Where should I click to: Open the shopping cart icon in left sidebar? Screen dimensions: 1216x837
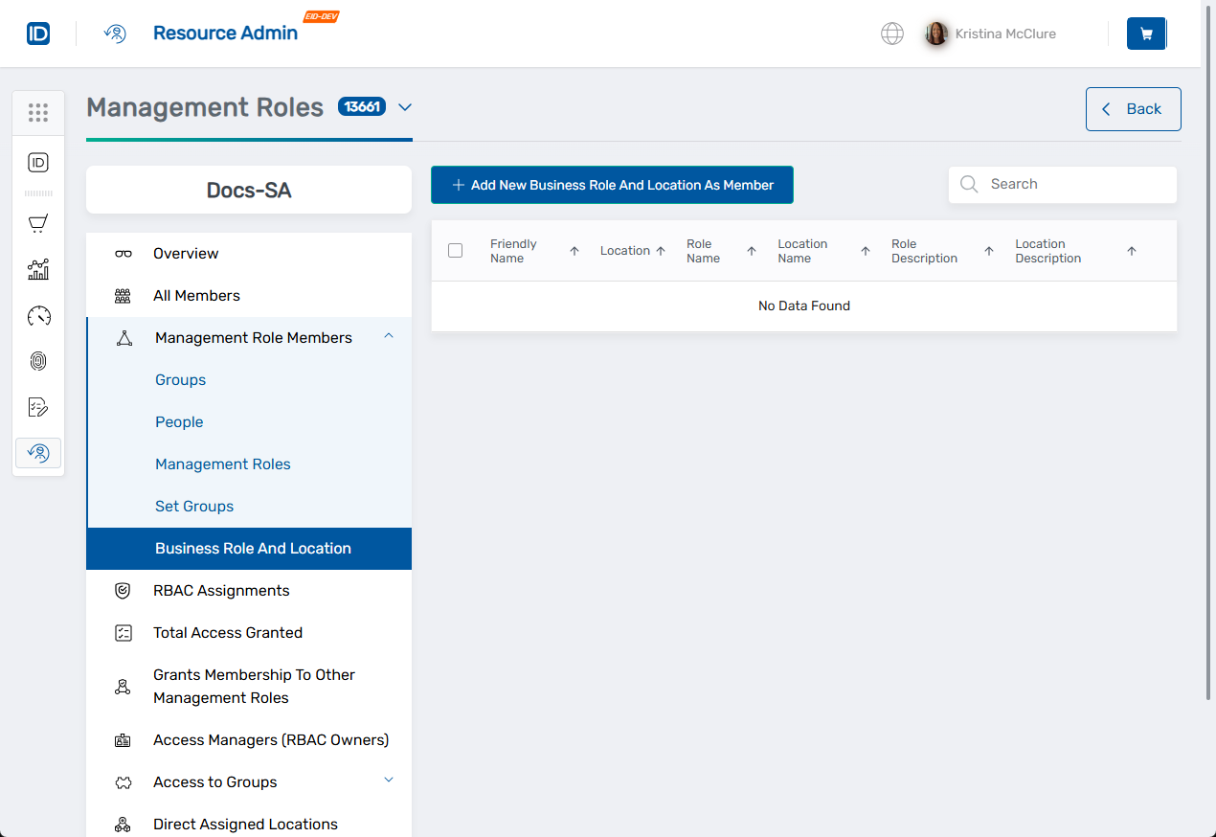coord(38,223)
